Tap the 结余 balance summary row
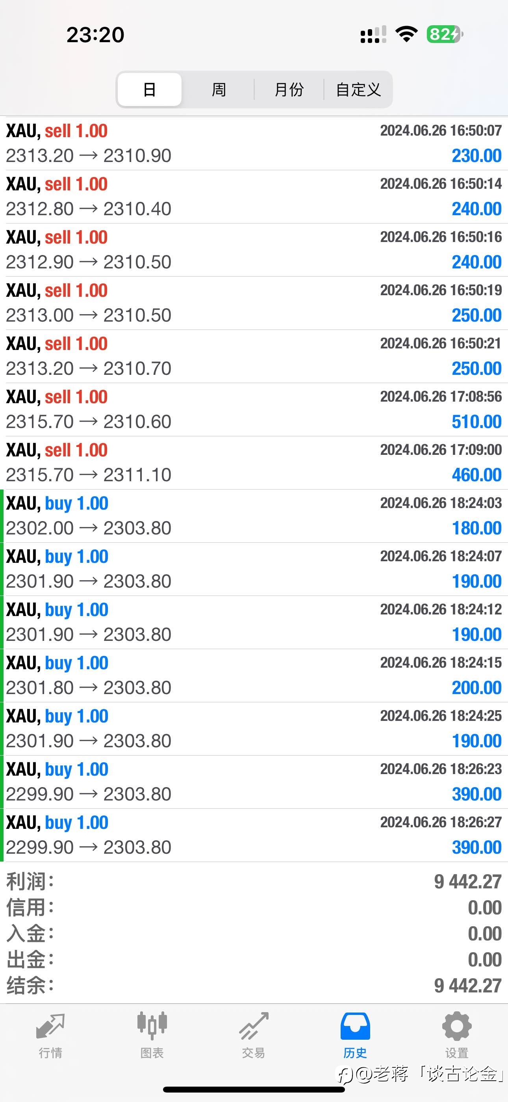Image resolution: width=508 pixels, height=1102 pixels. coord(254,986)
